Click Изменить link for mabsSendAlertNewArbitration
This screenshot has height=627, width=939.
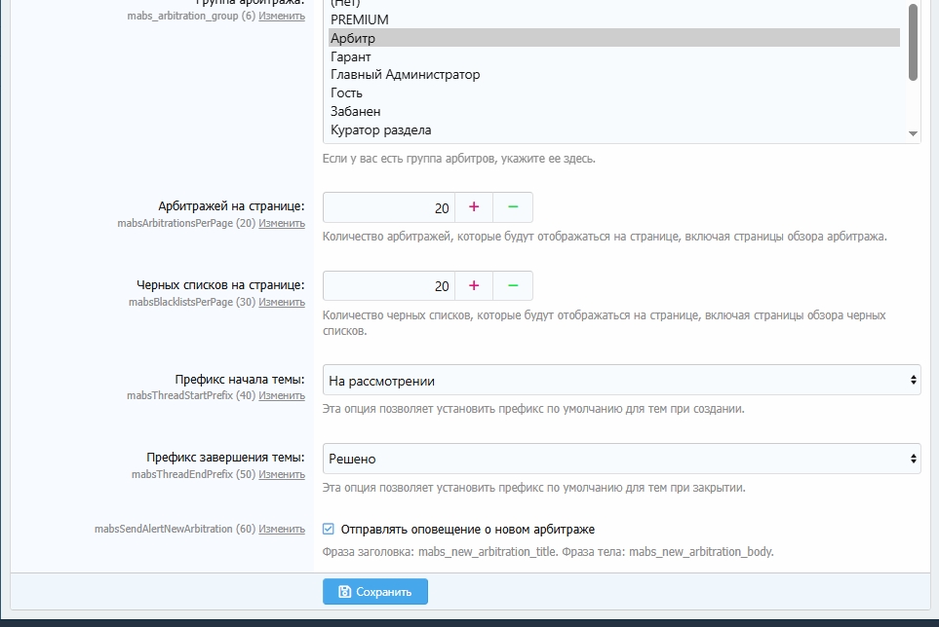click(282, 529)
